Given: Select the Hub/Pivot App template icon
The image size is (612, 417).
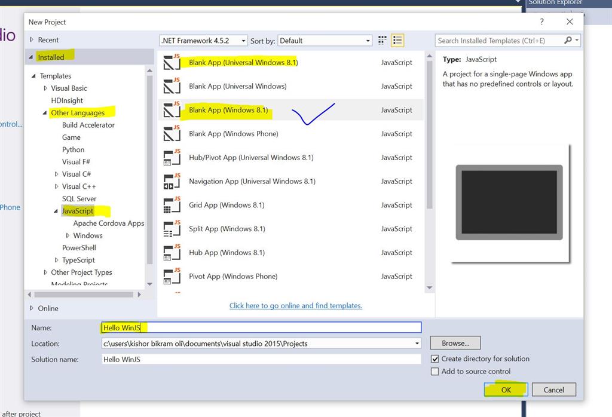Looking at the screenshot, I should coord(172,157).
